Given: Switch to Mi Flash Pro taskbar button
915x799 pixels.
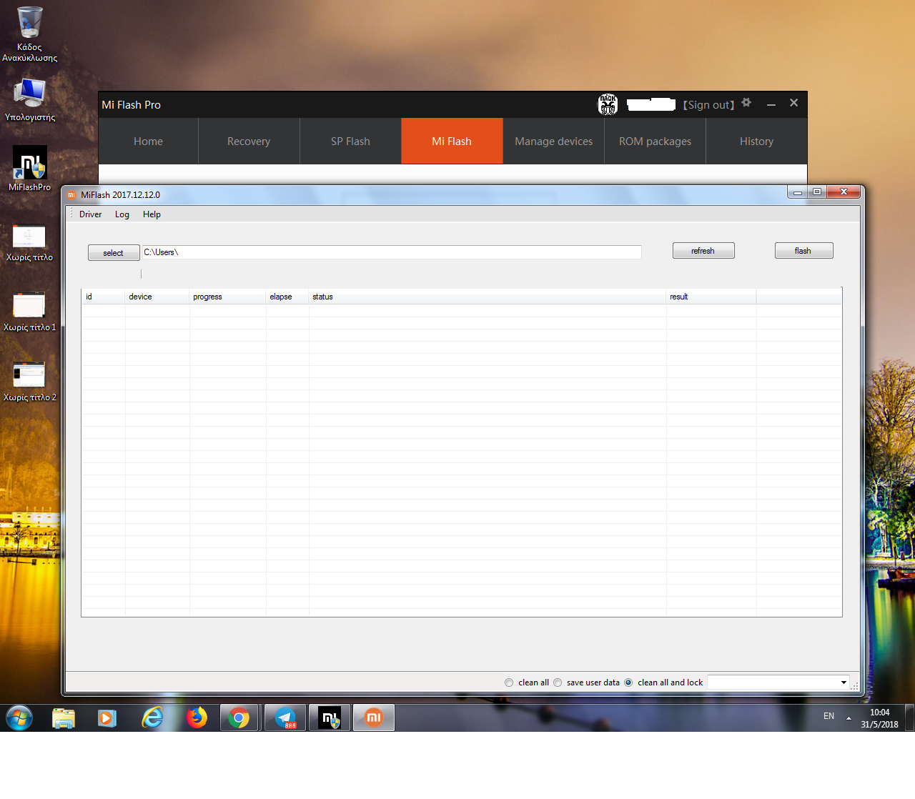Looking at the screenshot, I should pos(330,718).
